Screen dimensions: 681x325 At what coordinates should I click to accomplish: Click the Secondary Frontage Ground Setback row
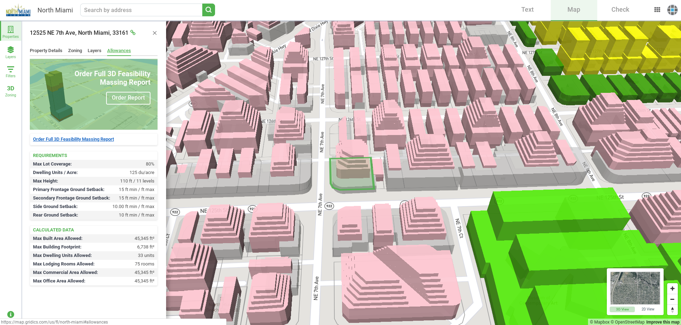coord(94,198)
